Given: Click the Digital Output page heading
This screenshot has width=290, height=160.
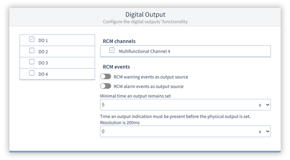Looking at the screenshot, I should 145,14.
